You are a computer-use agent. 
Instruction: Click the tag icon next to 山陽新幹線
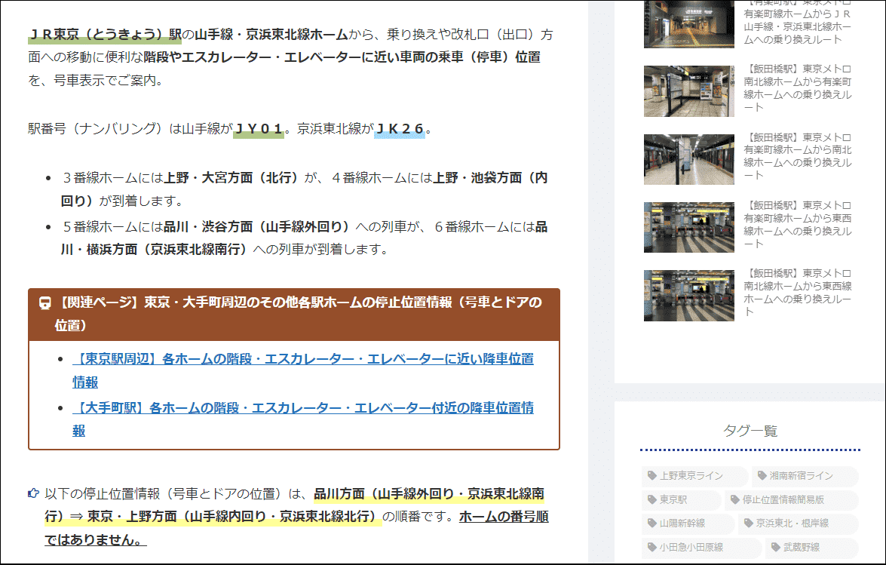click(650, 524)
